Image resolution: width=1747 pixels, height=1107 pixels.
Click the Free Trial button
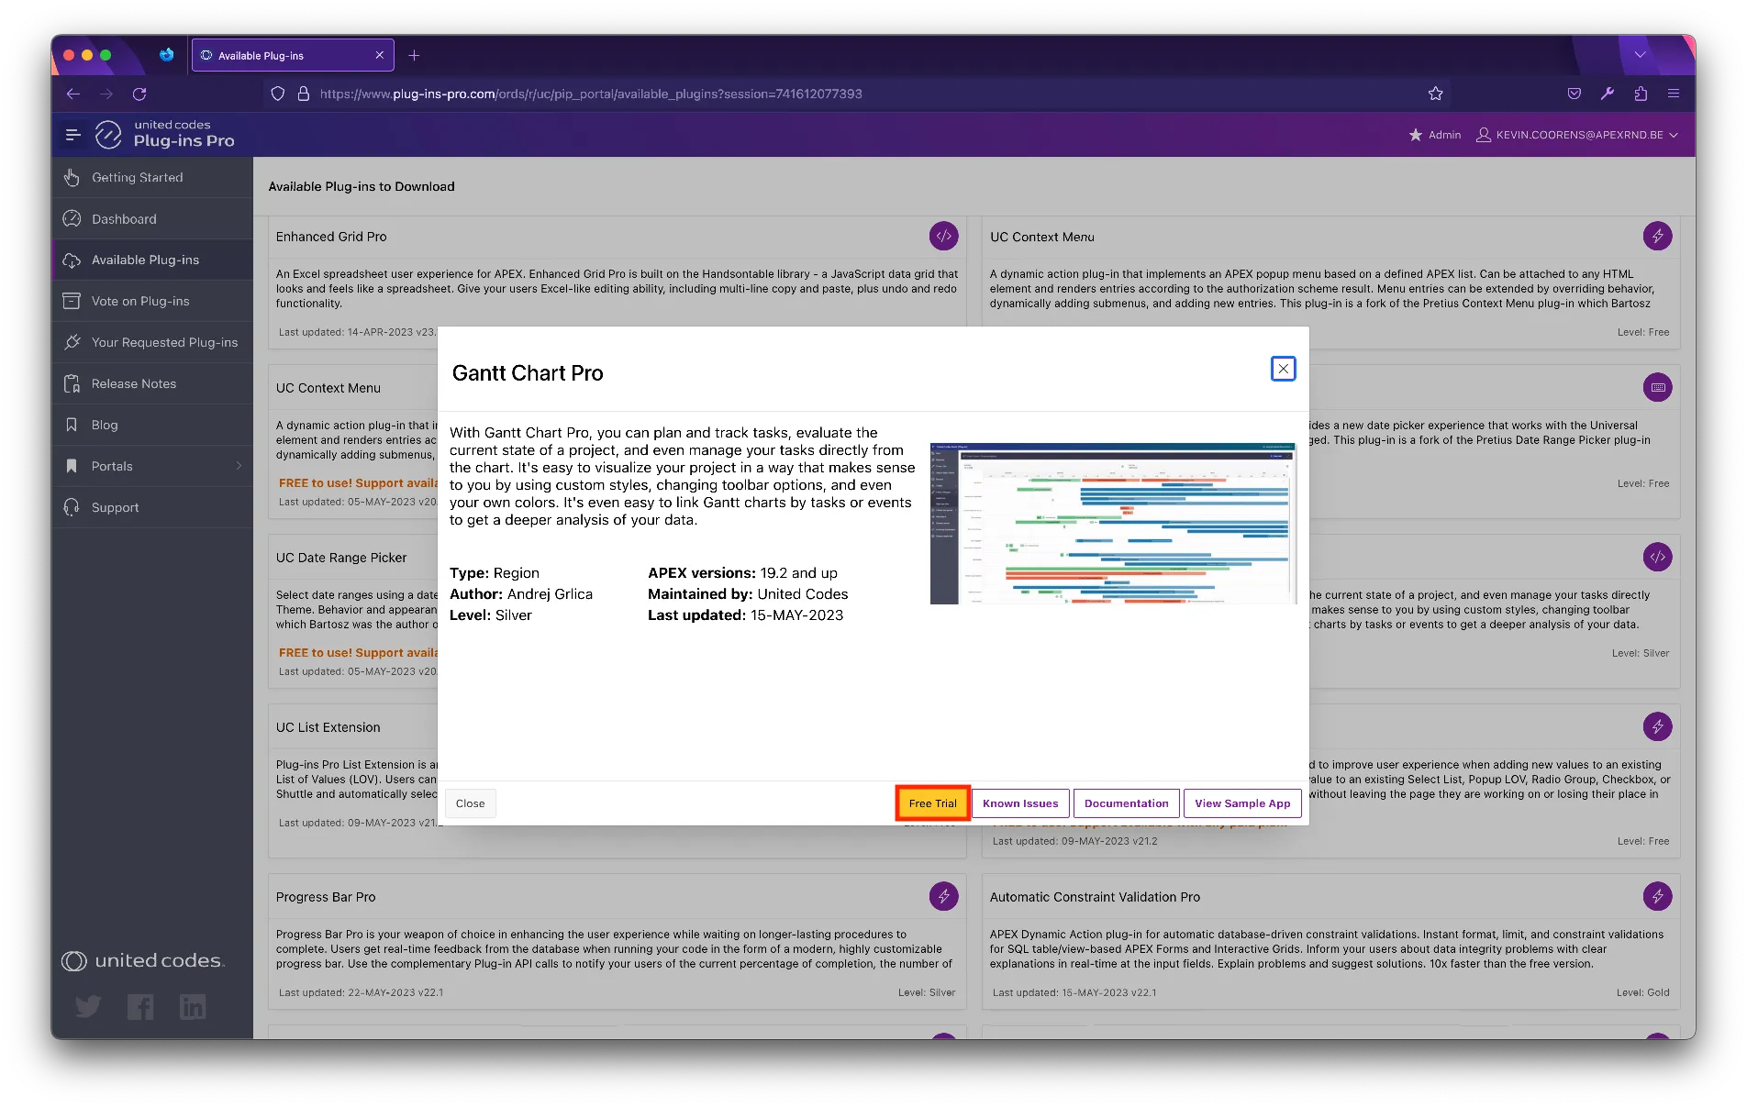(x=932, y=803)
